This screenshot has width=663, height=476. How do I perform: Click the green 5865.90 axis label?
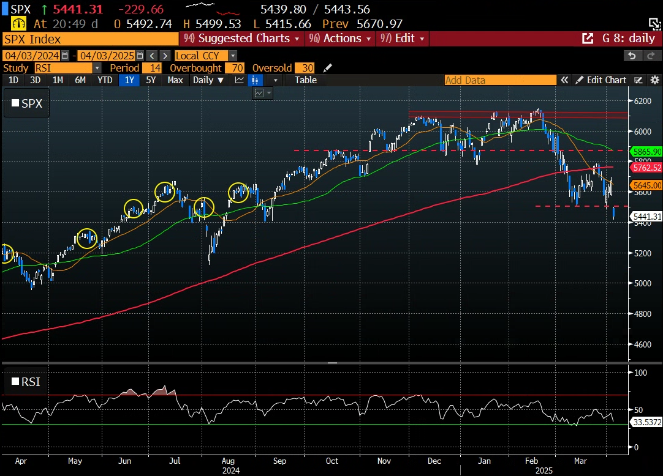click(646, 152)
